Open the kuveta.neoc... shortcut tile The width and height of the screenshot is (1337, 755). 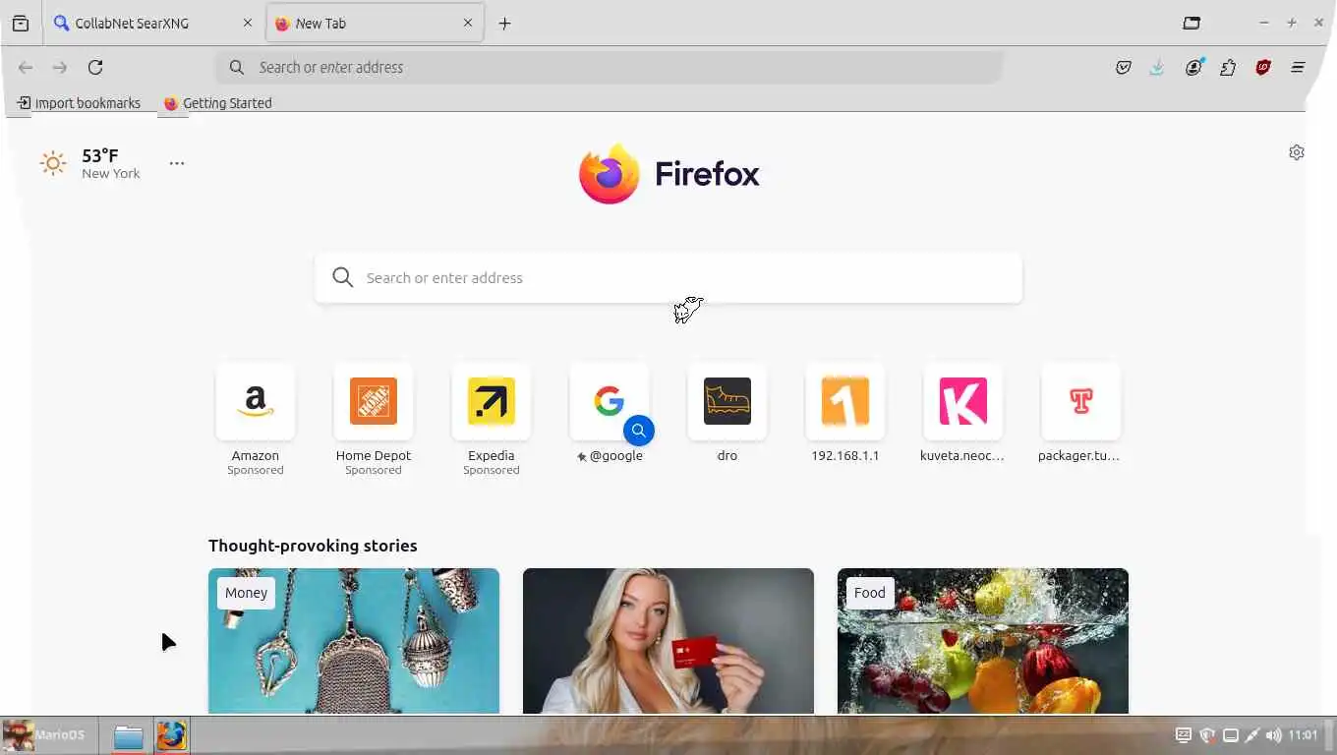[x=963, y=401]
